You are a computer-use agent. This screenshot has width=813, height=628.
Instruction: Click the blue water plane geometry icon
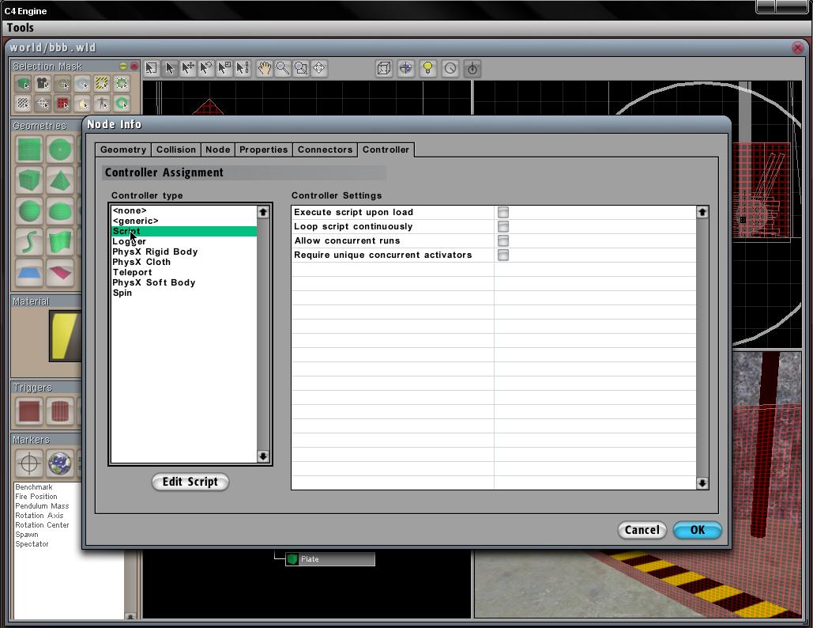pos(29,273)
